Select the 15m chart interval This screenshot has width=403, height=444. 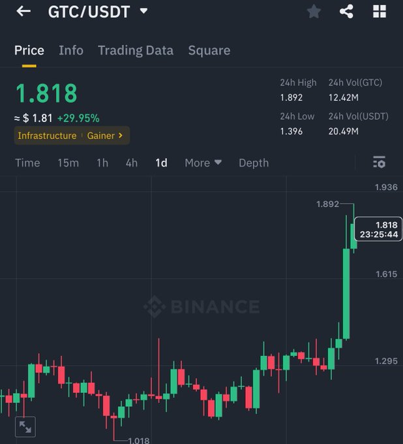click(x=68, y=163)
